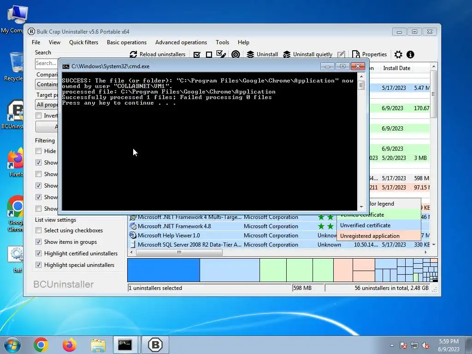Open the Advanced operations menu

(181, 42)
